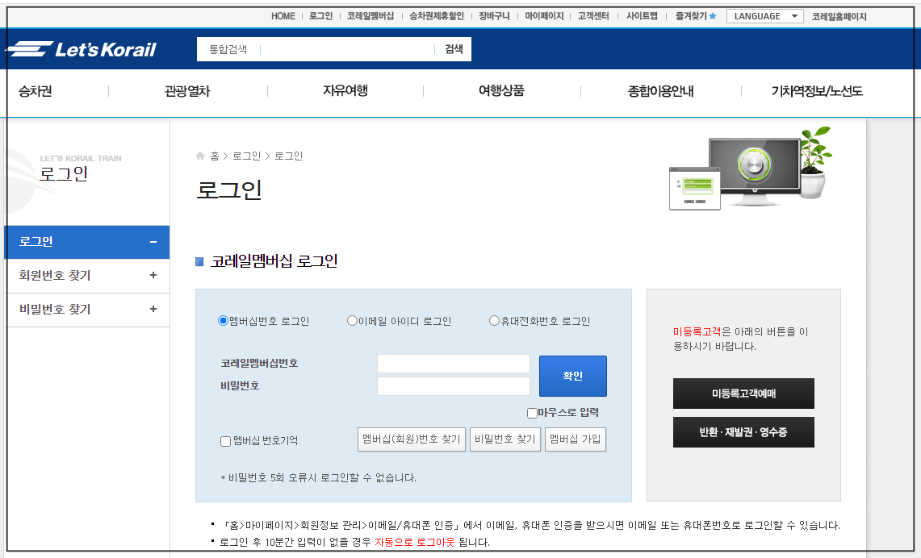
Task: Click the 코레일멤버십 로그인 heading
Action: 274,261
